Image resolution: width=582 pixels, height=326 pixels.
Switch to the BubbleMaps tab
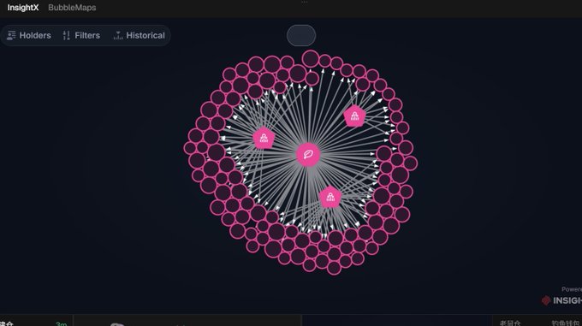(x=72, y=8)
